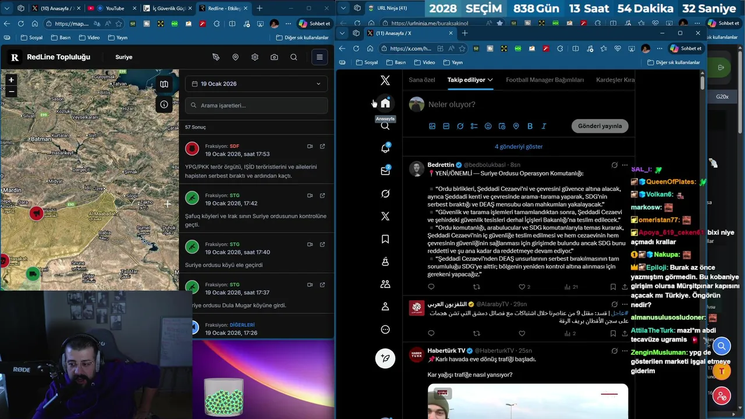Screen dimensions: 745x419
Task: Open more options on Habertürk TV post
Action: point(625,351)
